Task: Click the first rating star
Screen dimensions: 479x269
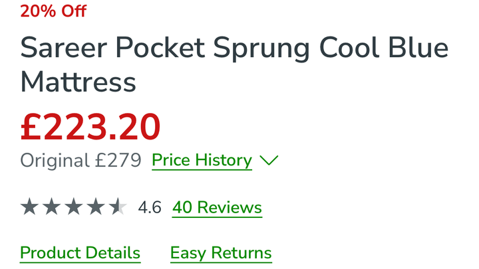Action: point(29,207)
